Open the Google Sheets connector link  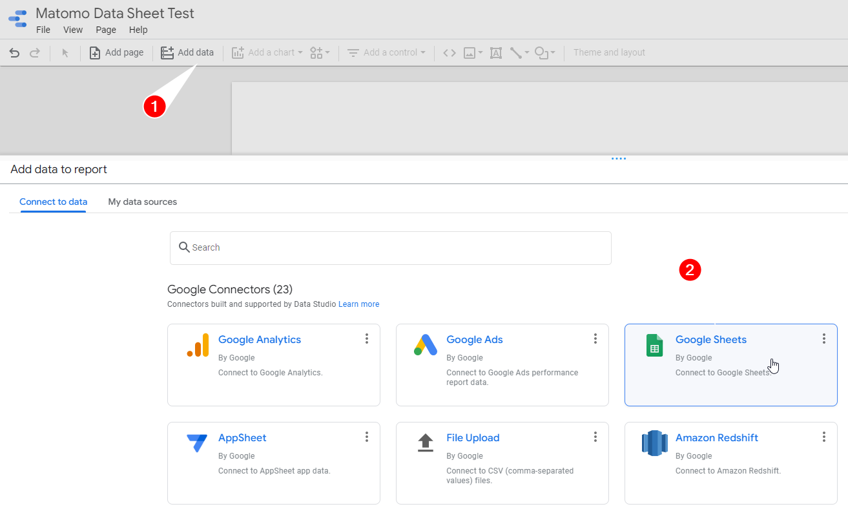pos(711,340)
